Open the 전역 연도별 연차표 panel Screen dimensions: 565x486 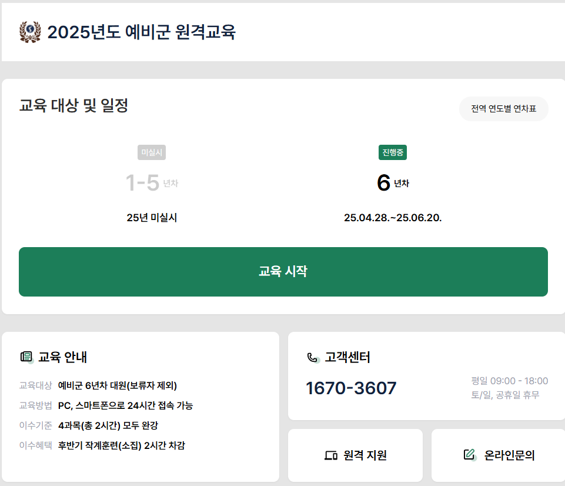(x=503, y=109)
